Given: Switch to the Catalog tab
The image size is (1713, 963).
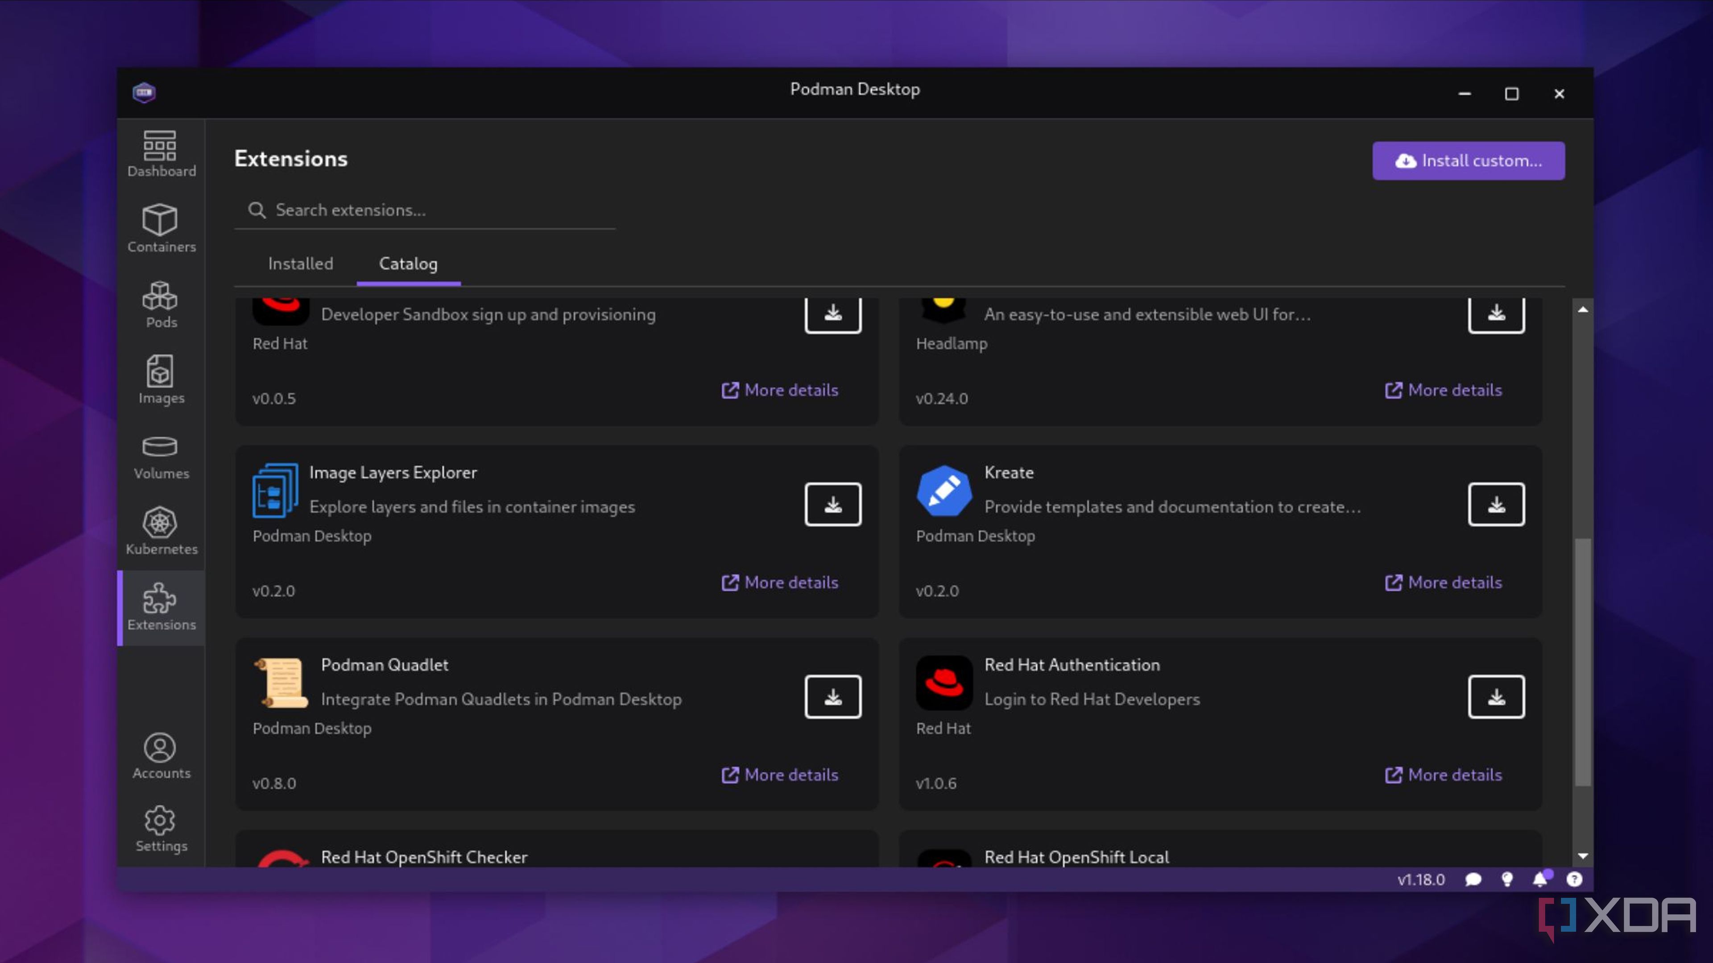Looking at the screenshot, I should point(408,264).
